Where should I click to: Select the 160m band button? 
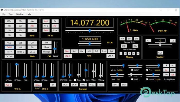[x=9, y=21]
